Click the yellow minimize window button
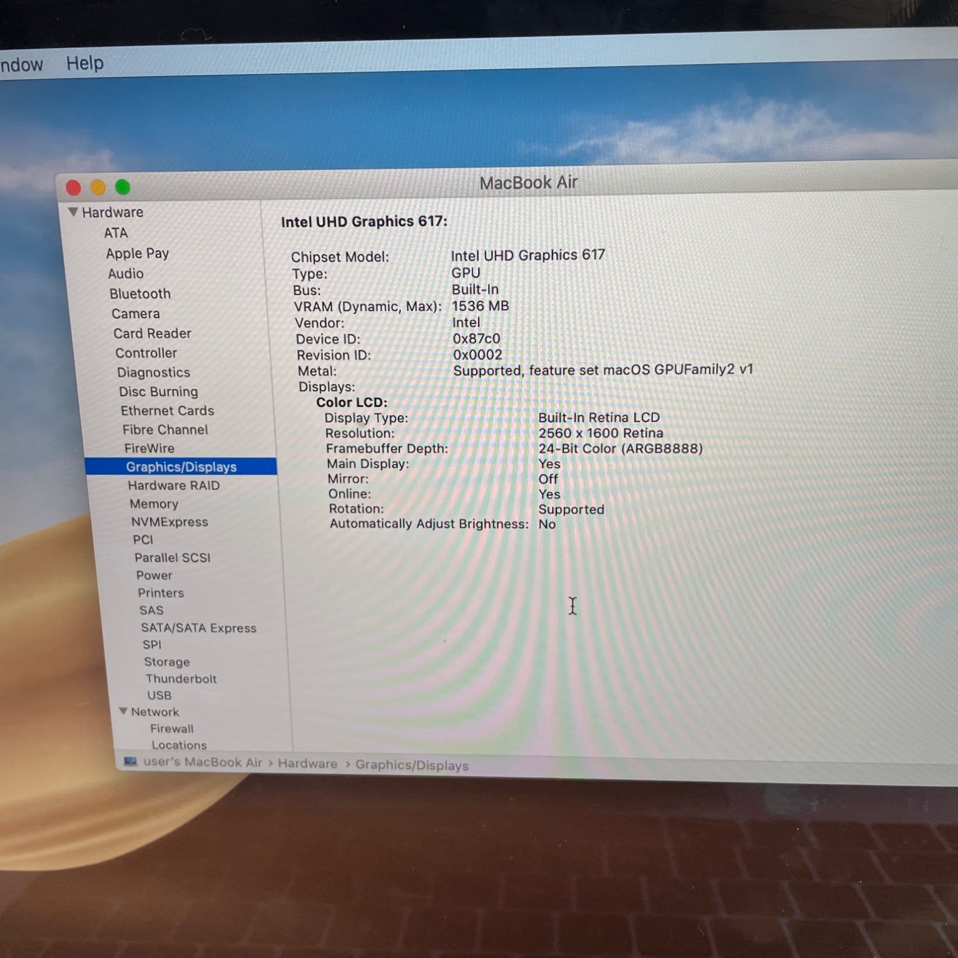Screen dimensions: 958x958 tap(98, 187)
